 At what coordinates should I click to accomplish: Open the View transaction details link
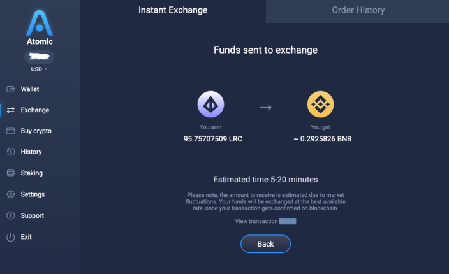[265, 221]
